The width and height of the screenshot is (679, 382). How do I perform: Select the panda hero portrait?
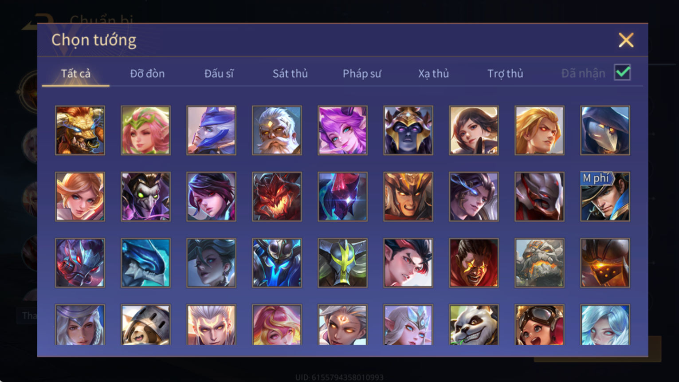point(474,325)
